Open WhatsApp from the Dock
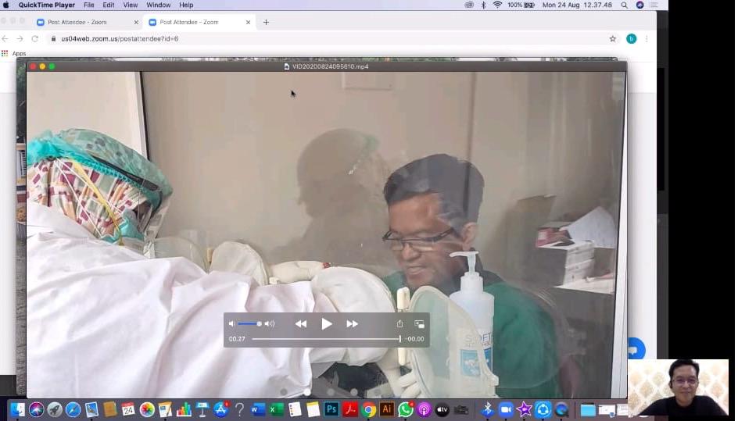The image size is (738, 421). (x=405, y=409)
